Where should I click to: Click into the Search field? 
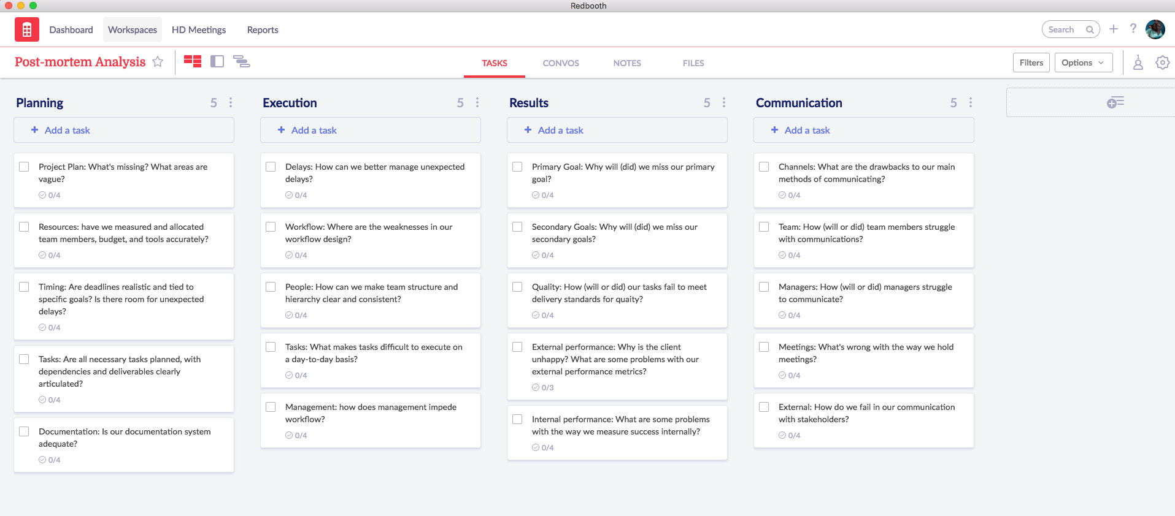tap(1065, 29)
